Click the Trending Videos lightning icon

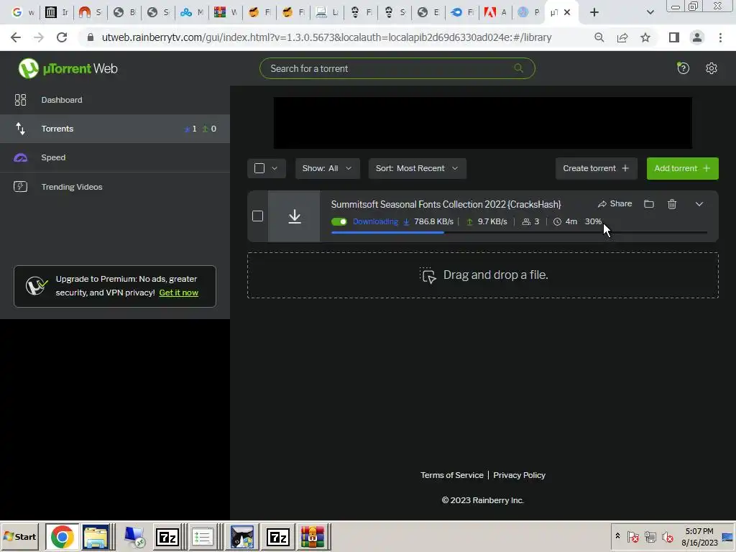pyautogui.click(x=20, y=186)
